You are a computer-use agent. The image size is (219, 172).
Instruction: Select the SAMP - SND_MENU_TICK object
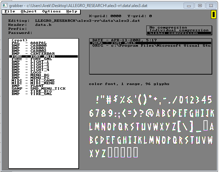(x=38, y=89)
